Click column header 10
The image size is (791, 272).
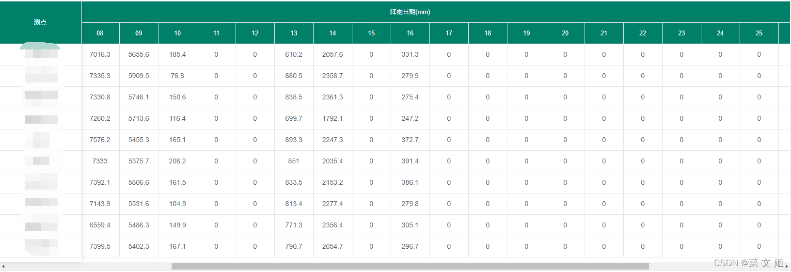177,33
